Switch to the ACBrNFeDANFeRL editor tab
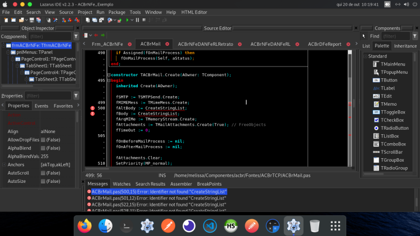This screenshot has width=420, height=236. pos(270,44)
